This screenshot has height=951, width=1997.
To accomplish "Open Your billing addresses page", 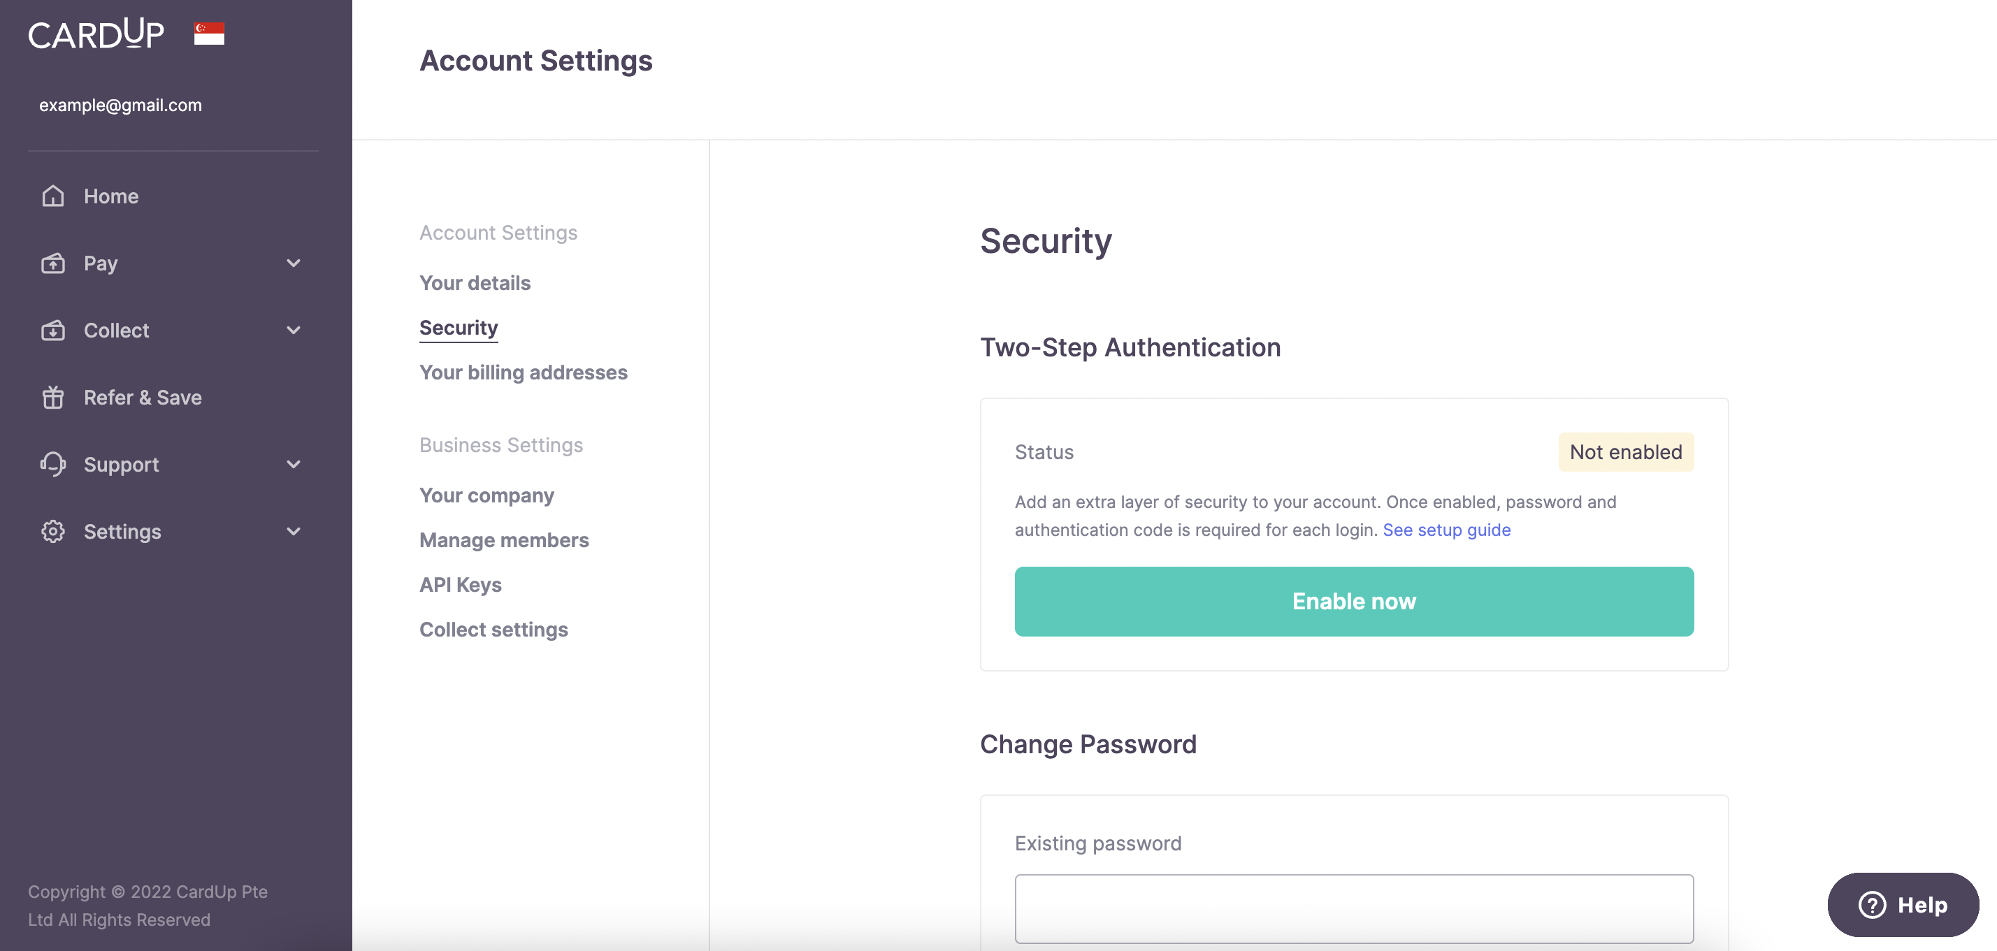I will (x=524, y=373).
